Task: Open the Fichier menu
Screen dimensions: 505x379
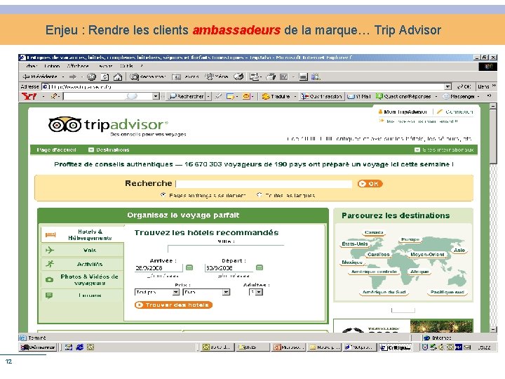Action: tap(32, 66)
